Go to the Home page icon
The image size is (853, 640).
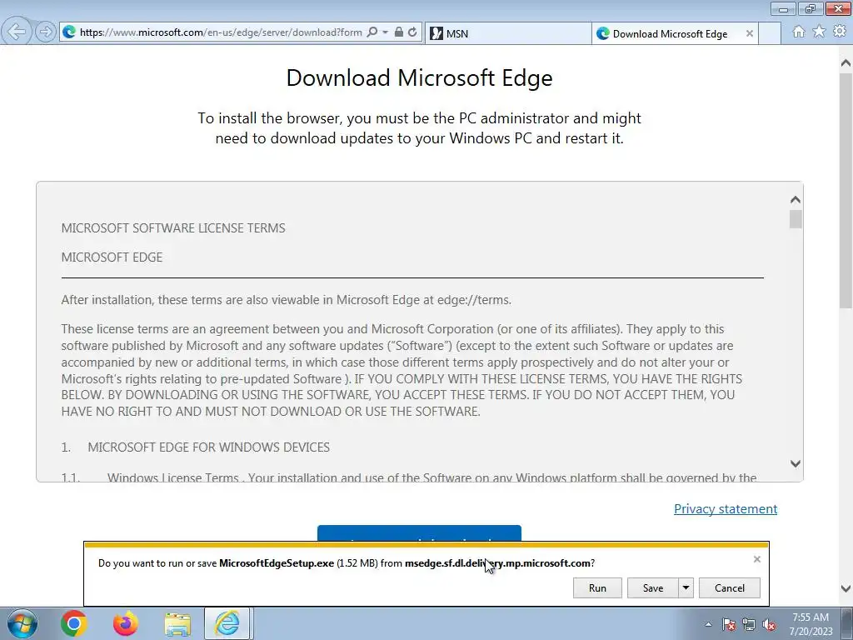[x=799, y=32]
